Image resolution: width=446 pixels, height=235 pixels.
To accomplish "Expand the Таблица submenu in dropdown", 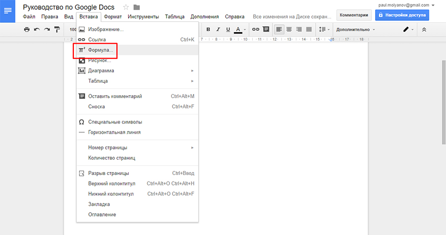I will (137, 81).
